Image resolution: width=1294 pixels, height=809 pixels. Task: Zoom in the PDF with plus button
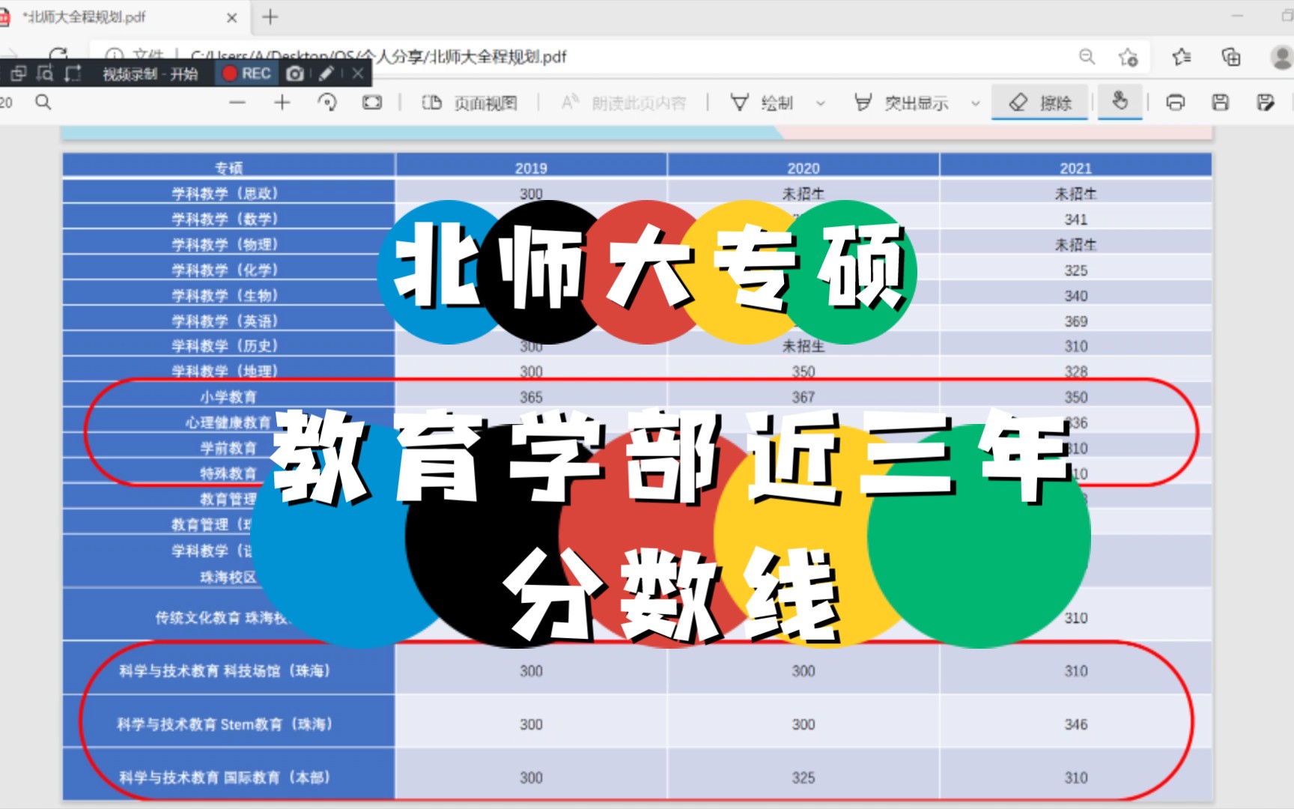[282, 103]
